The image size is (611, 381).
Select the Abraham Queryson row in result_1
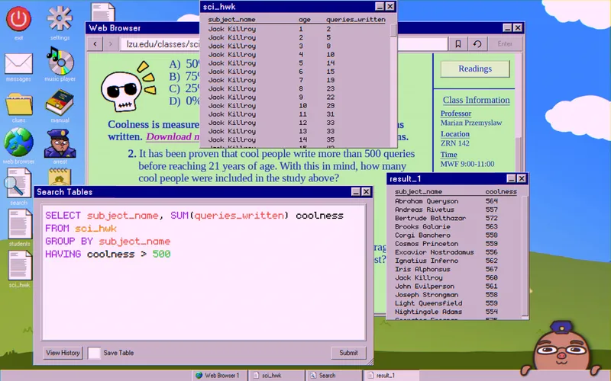click(457, 201)
